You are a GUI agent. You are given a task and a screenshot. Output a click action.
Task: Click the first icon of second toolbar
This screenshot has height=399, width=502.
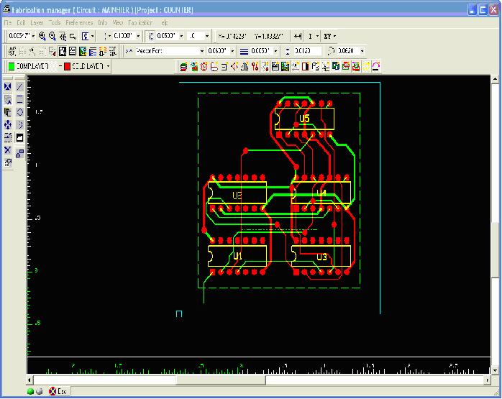coord(12,51)
